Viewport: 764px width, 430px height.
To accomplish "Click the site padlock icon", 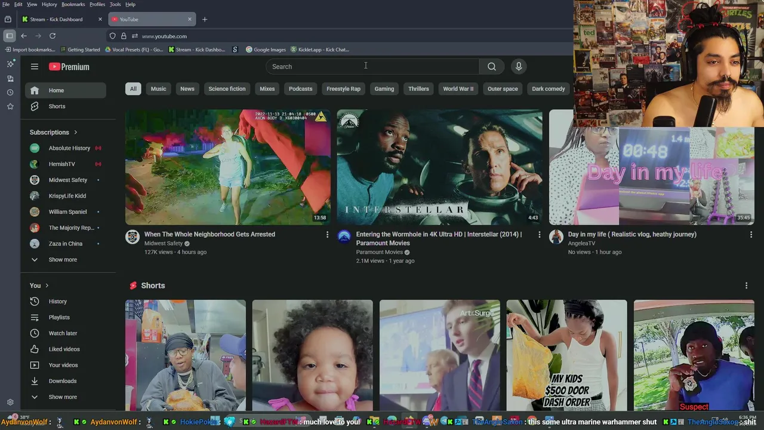I will (124, 36).
